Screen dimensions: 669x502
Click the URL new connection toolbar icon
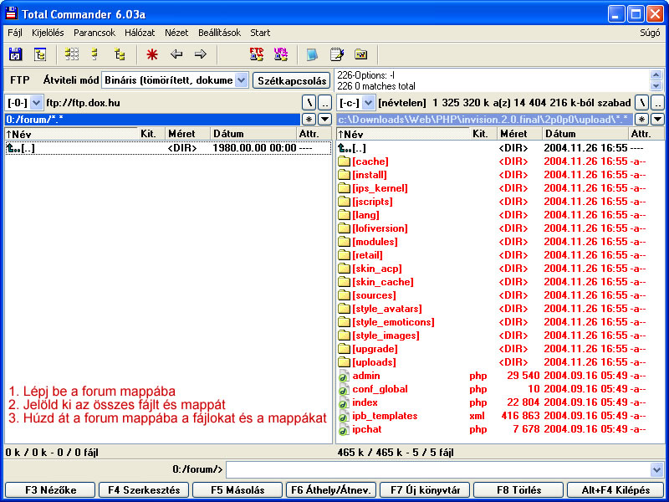pos(280,54)
